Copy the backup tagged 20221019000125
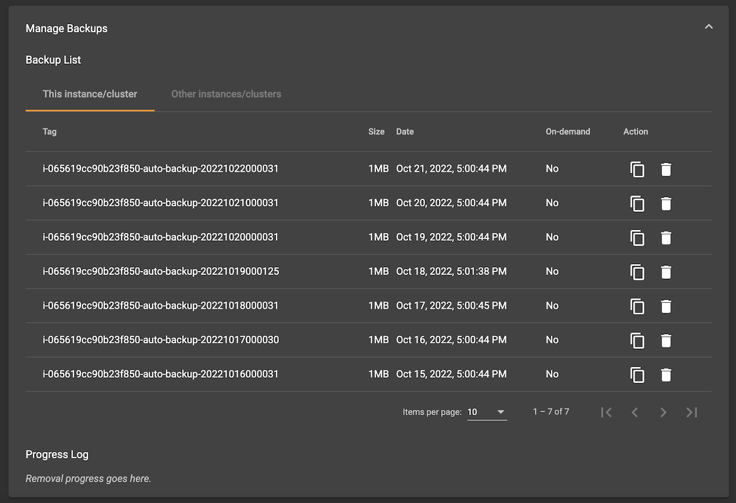Viewport: 736px width, 503px height. (638, 272)
